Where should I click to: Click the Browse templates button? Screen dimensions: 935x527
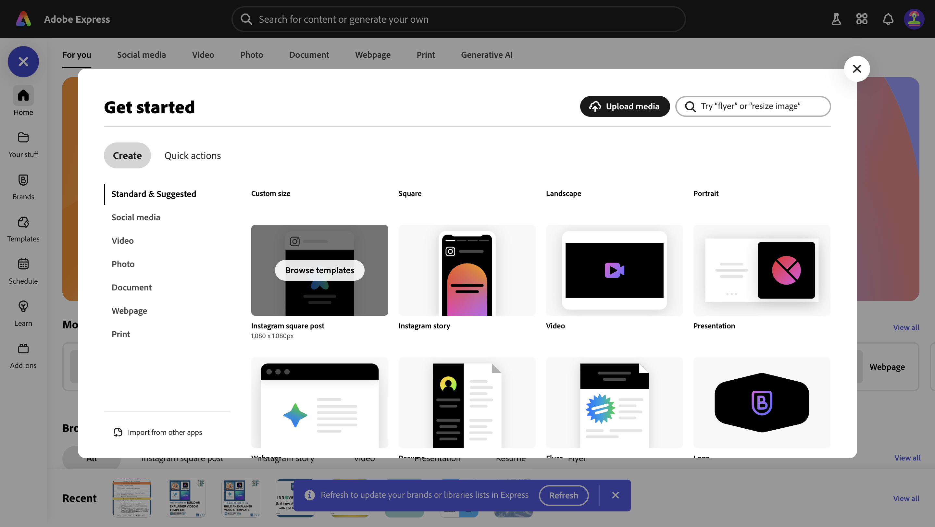tap(319, 270)
